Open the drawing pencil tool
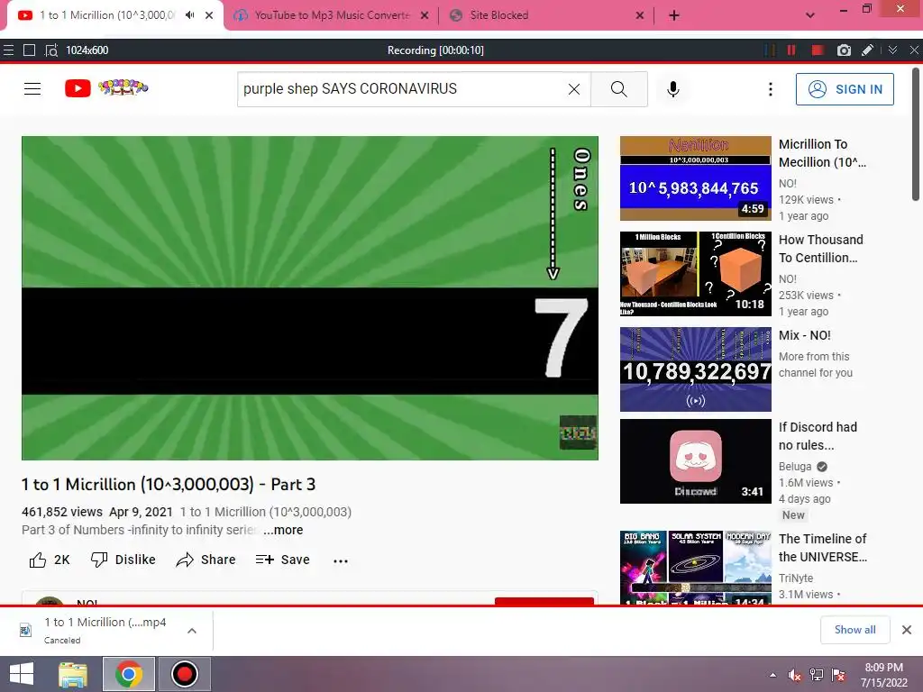The width and height of the screenshot is (923, 692). (867, 50)
